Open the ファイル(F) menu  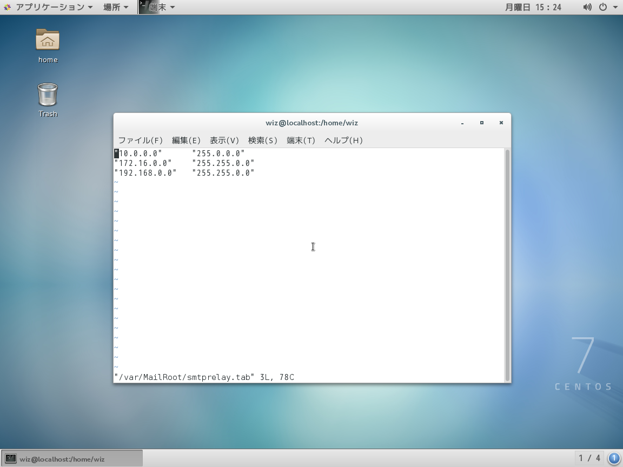(x=141, y=140)
